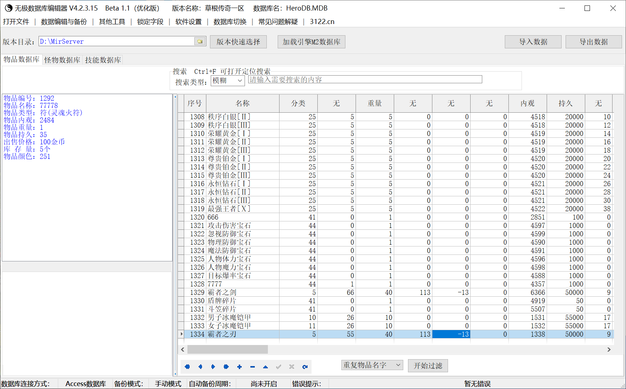The image size is (626, 389).
Task: Switch to the 技能数据库 tab
Action: pos(103,60)
